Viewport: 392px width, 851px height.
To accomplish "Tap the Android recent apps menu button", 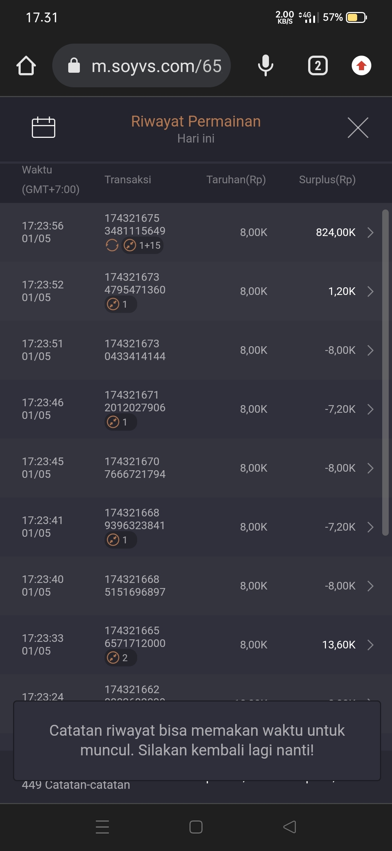I will (x=102, y=827).
